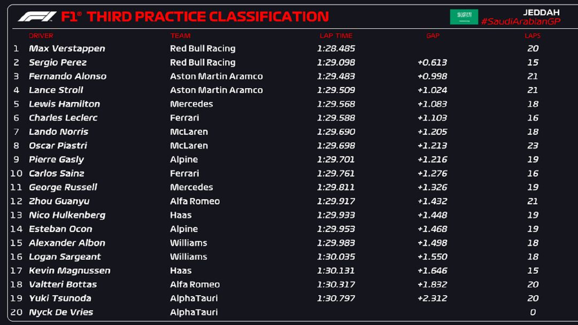Click Oscar Piastri's lap count 23
This screenshot has width=578, height=325.
533,146
